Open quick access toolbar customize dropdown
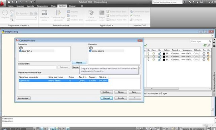216x130 pixels. [34, 2]
